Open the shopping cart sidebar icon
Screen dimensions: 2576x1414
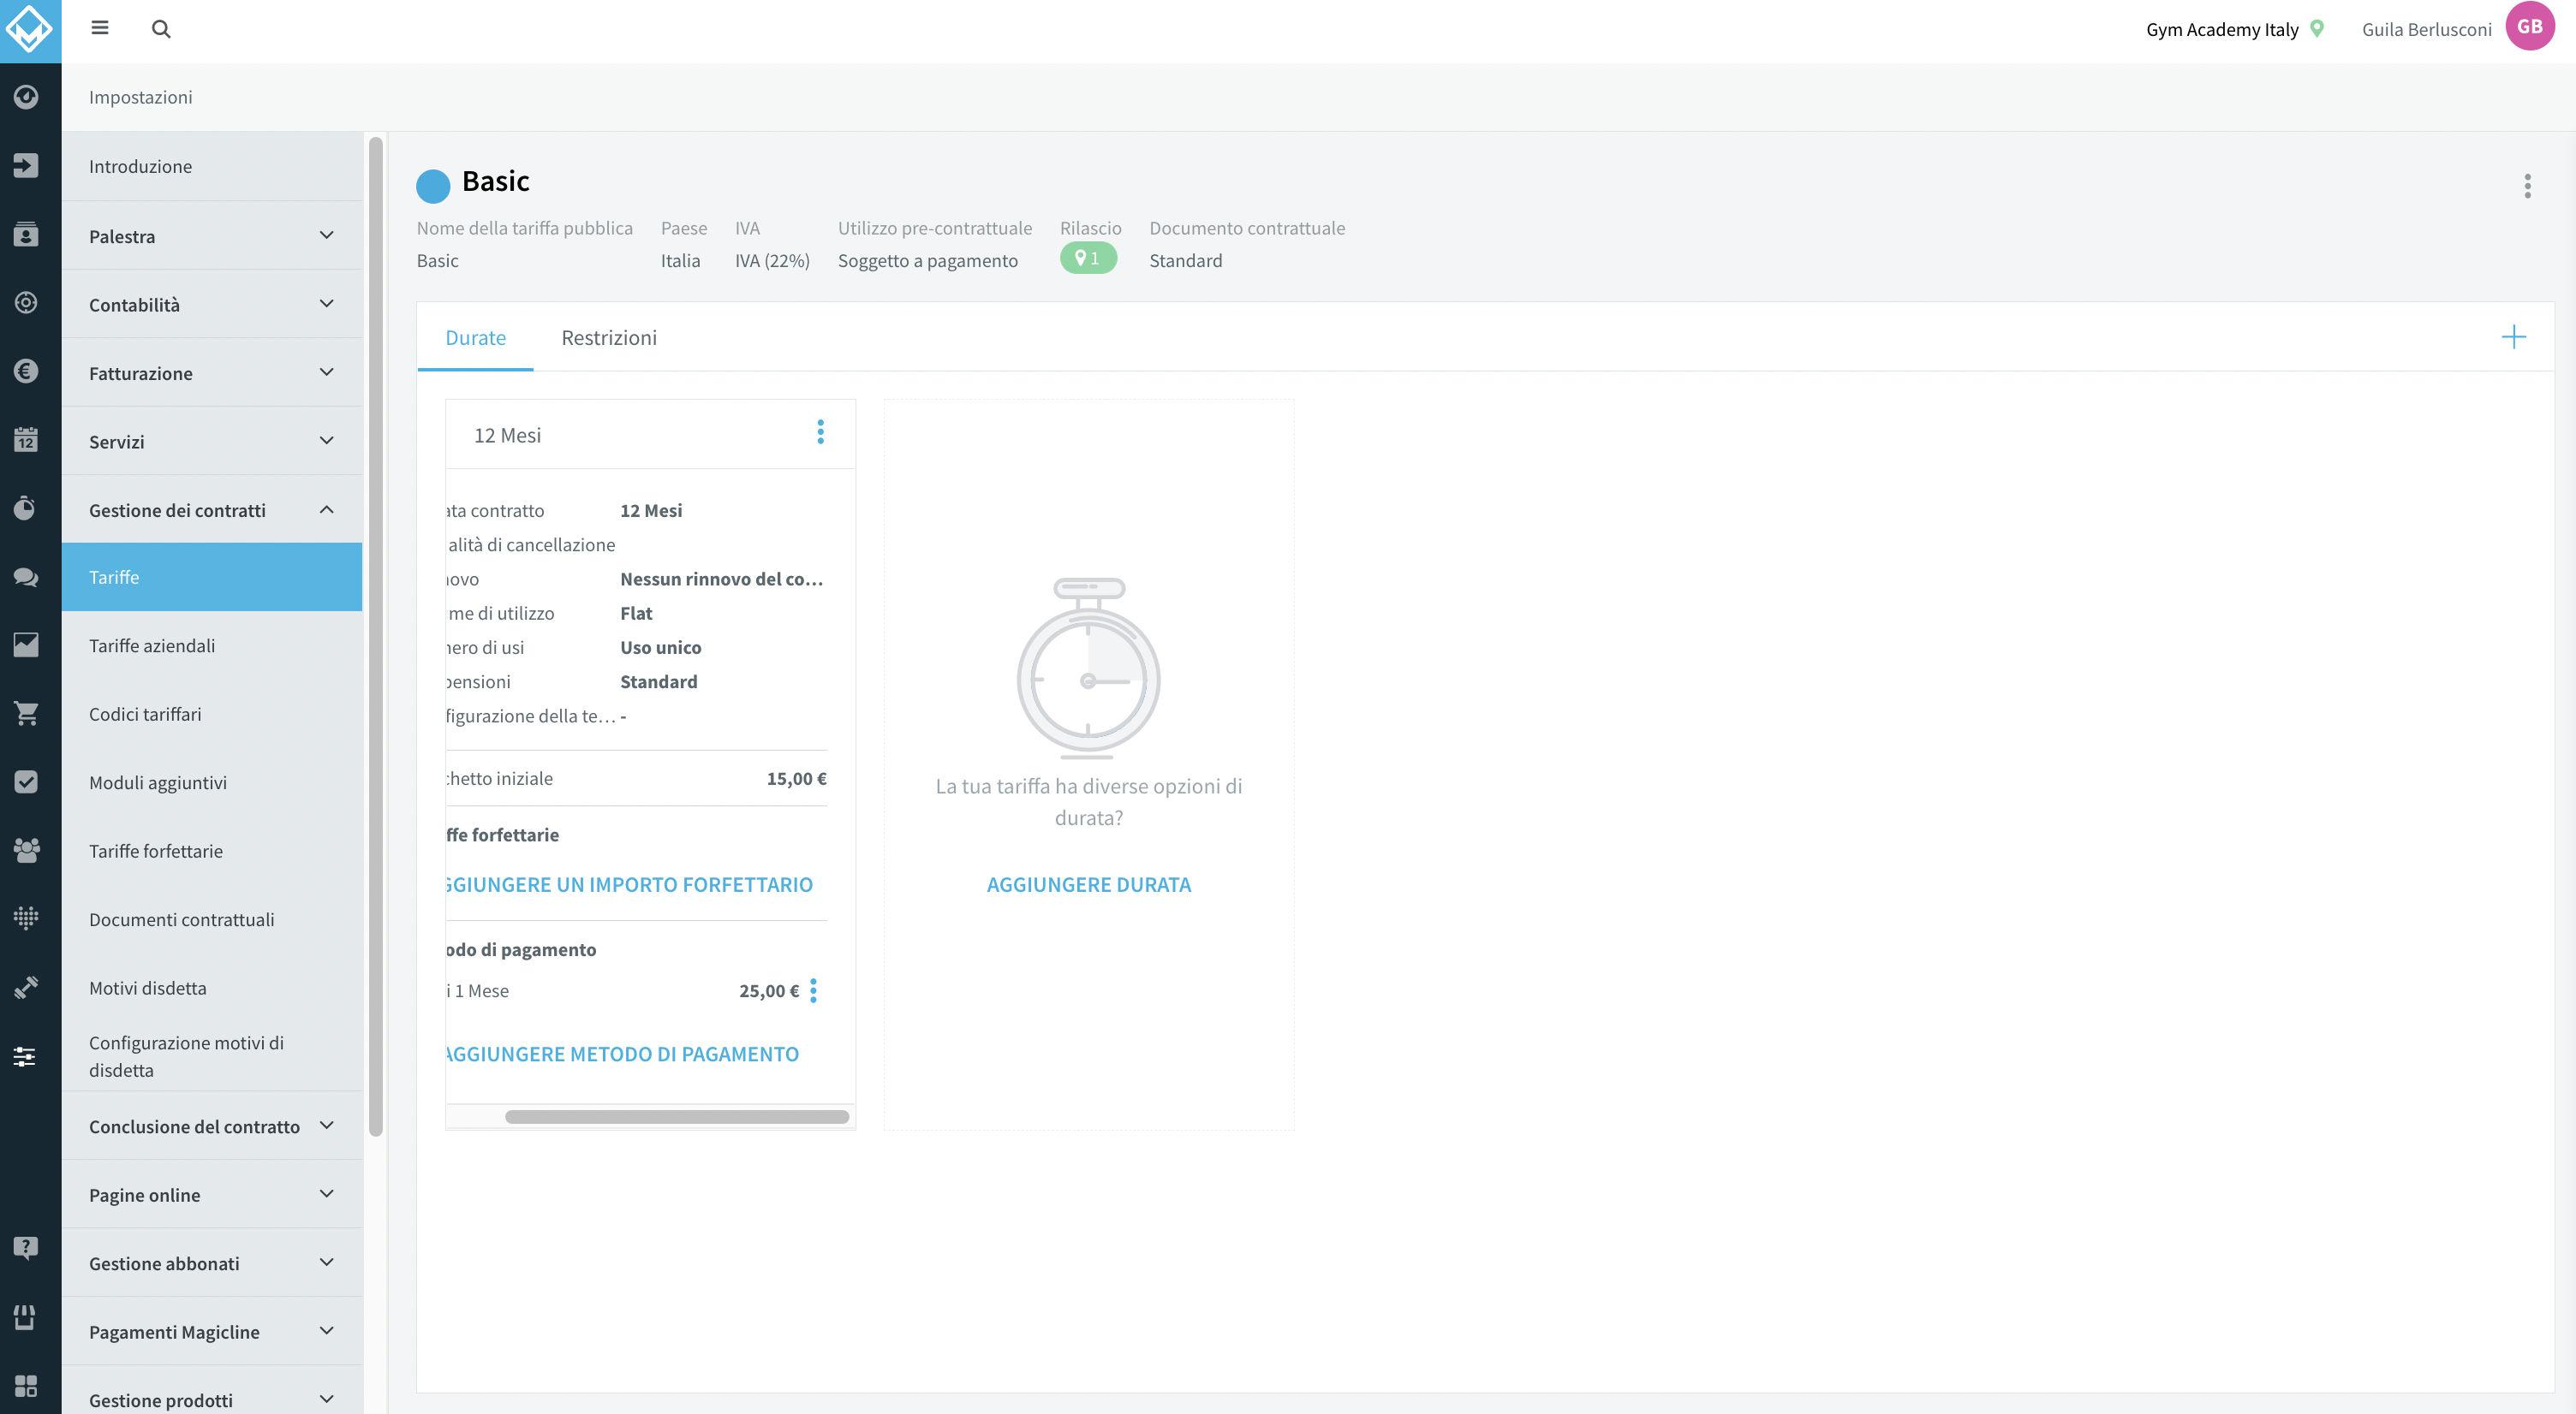tap(26, 712)
